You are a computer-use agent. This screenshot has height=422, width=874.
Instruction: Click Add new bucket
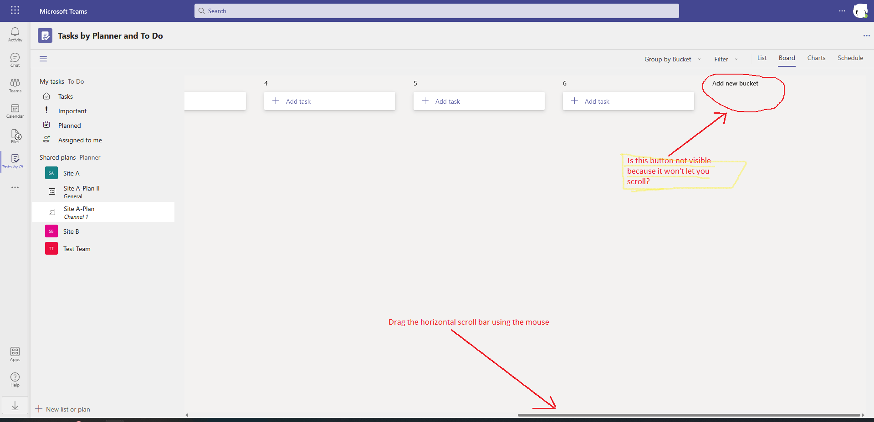pos(735,83)
